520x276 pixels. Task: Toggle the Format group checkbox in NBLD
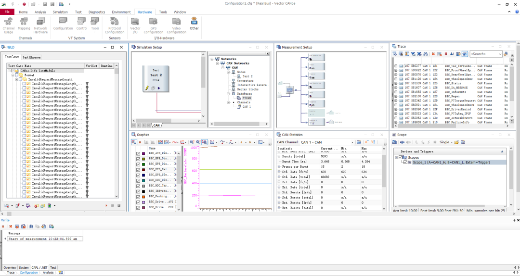coord(17,75)
